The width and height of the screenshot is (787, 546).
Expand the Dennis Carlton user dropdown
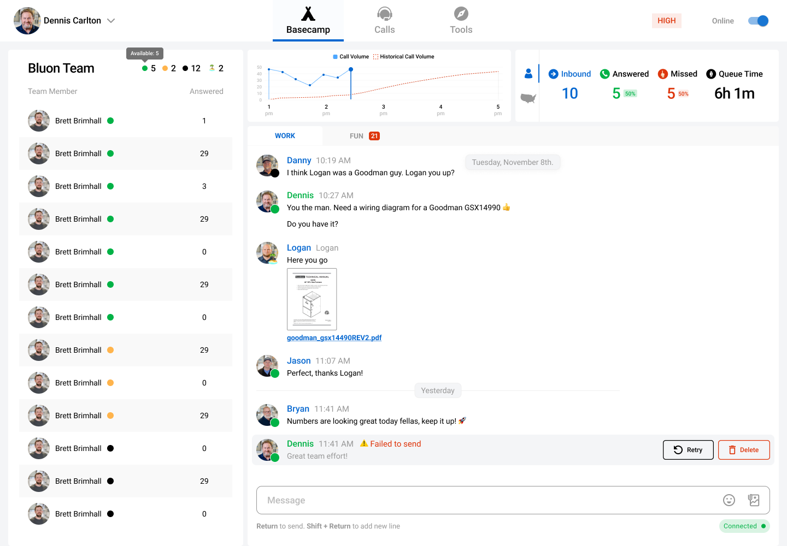click(x=111, y=21)
